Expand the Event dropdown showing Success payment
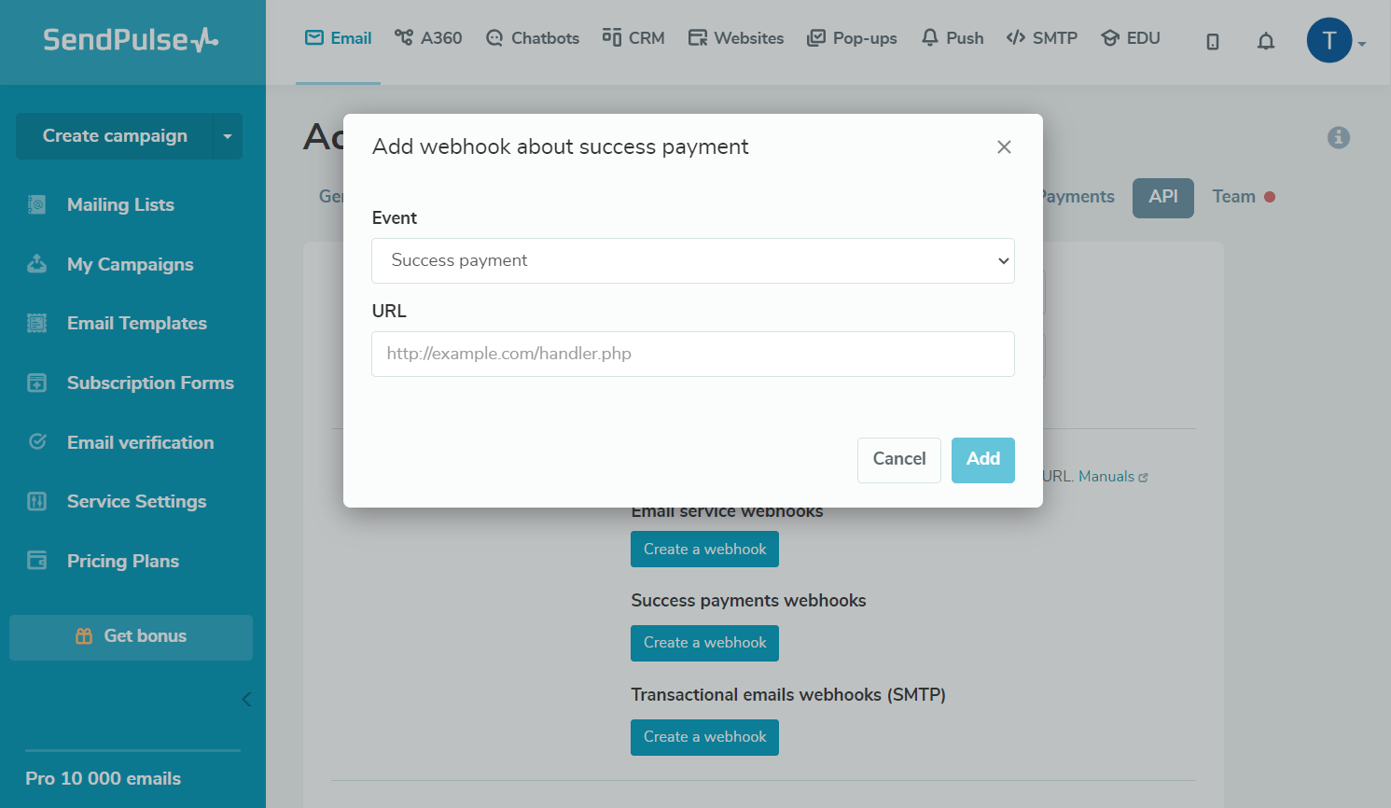Screen dimensions: 1391x808 pyautogui.click(x=692, y=261)
